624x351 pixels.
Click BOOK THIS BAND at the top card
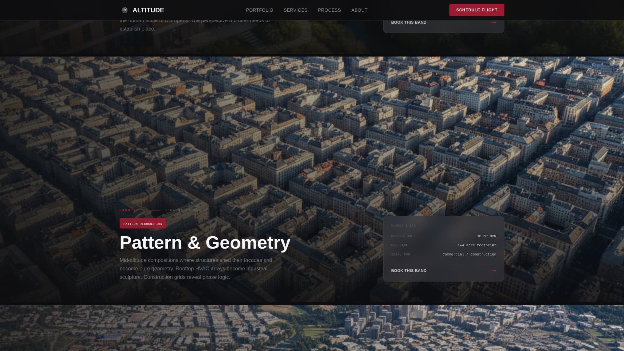pyautogui.click(x=408, y=22)
